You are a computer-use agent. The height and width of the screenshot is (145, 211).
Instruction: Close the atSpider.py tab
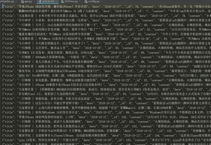coord(16,1)
